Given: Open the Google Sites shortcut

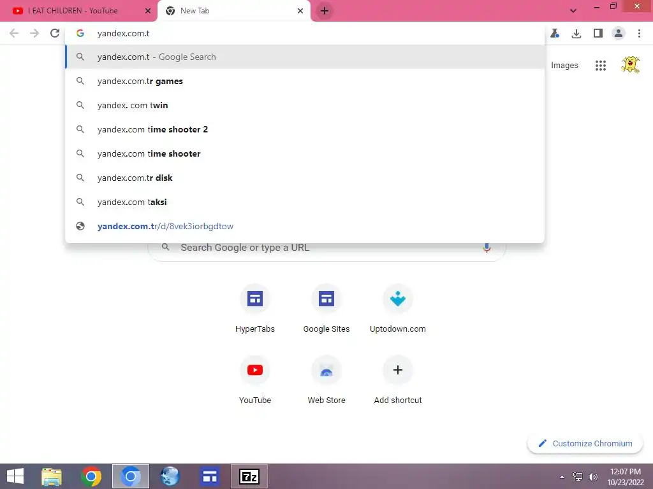Looking at the screenshot, I should coord(326,309).
